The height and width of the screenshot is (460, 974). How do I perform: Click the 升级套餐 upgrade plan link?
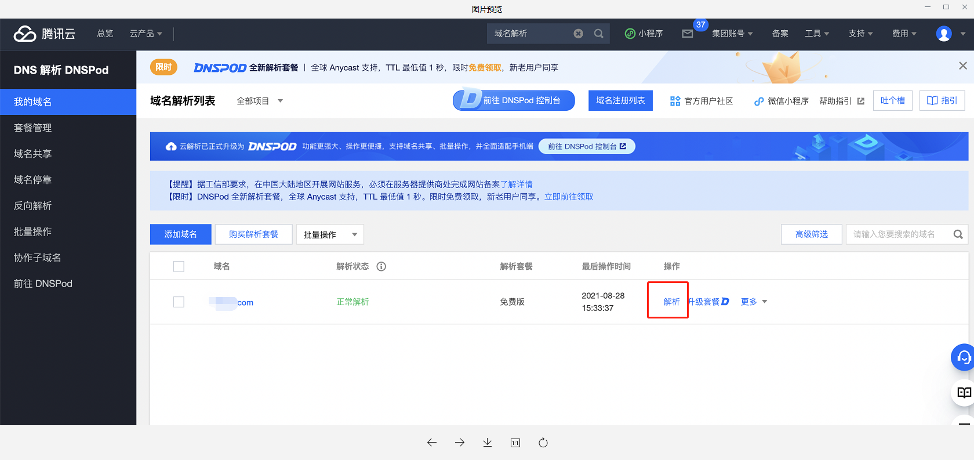(709, 302)
